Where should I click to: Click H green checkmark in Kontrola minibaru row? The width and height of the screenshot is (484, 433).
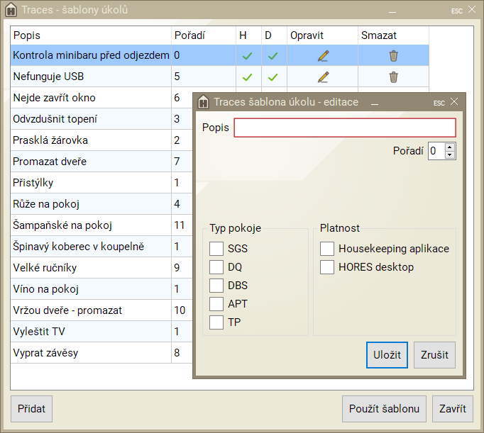[x=248, y=55]
